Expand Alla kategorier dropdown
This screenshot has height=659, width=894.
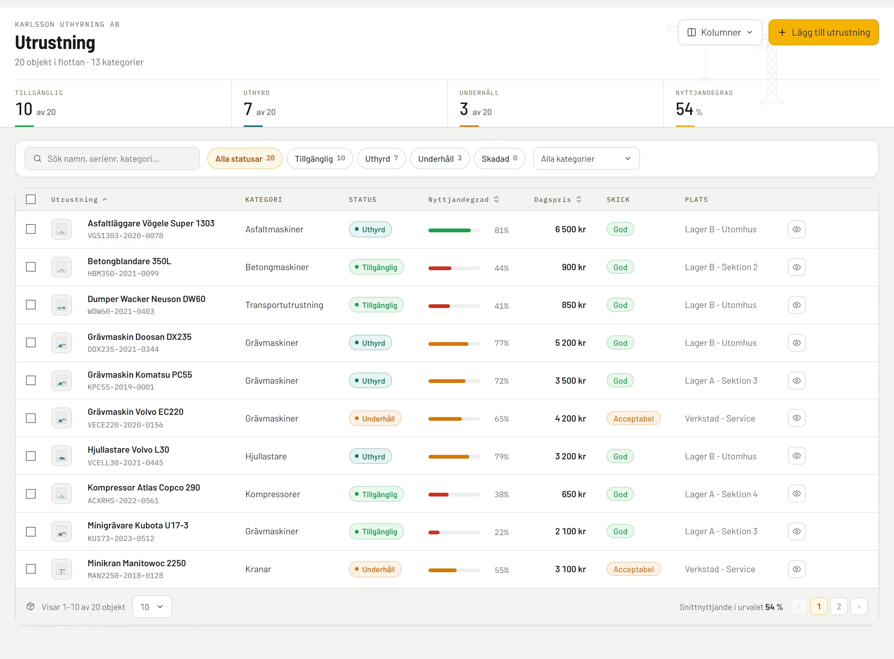click(x=586, y=159)
